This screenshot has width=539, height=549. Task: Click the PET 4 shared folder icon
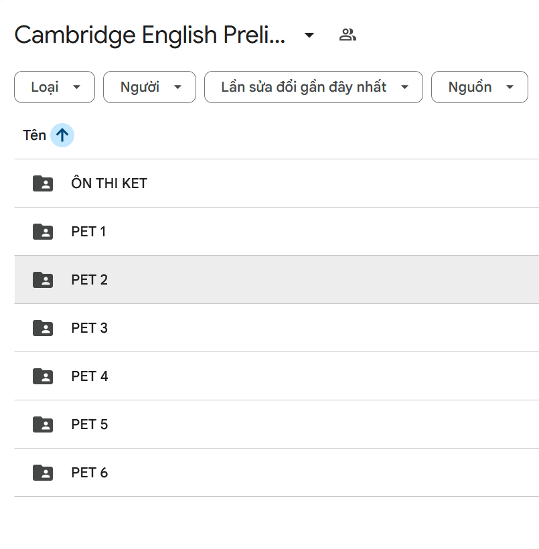[43, 376]
